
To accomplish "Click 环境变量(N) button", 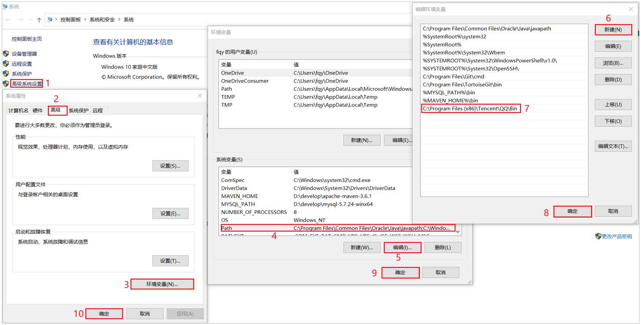I will (162, 284).
